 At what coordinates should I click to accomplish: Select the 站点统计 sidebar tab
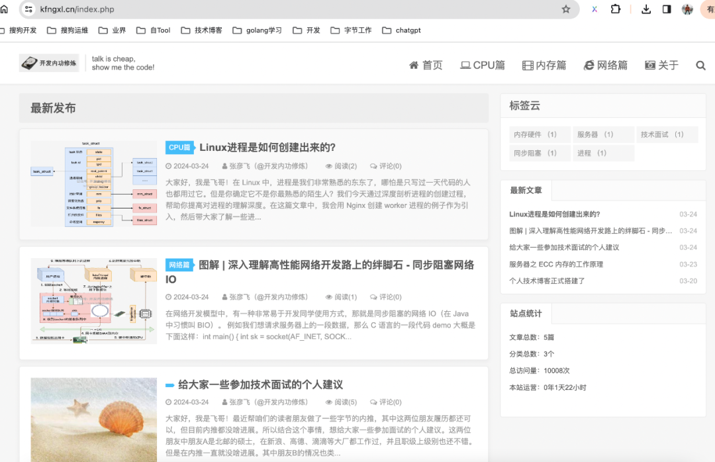[x=526, y=314]
